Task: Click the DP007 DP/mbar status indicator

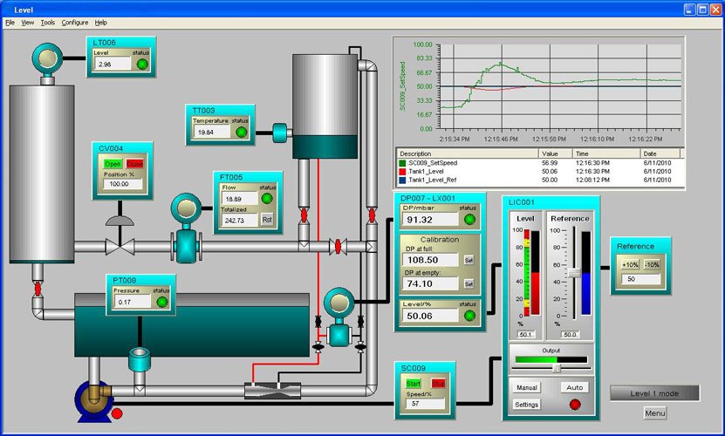Action: pos(469,219)
